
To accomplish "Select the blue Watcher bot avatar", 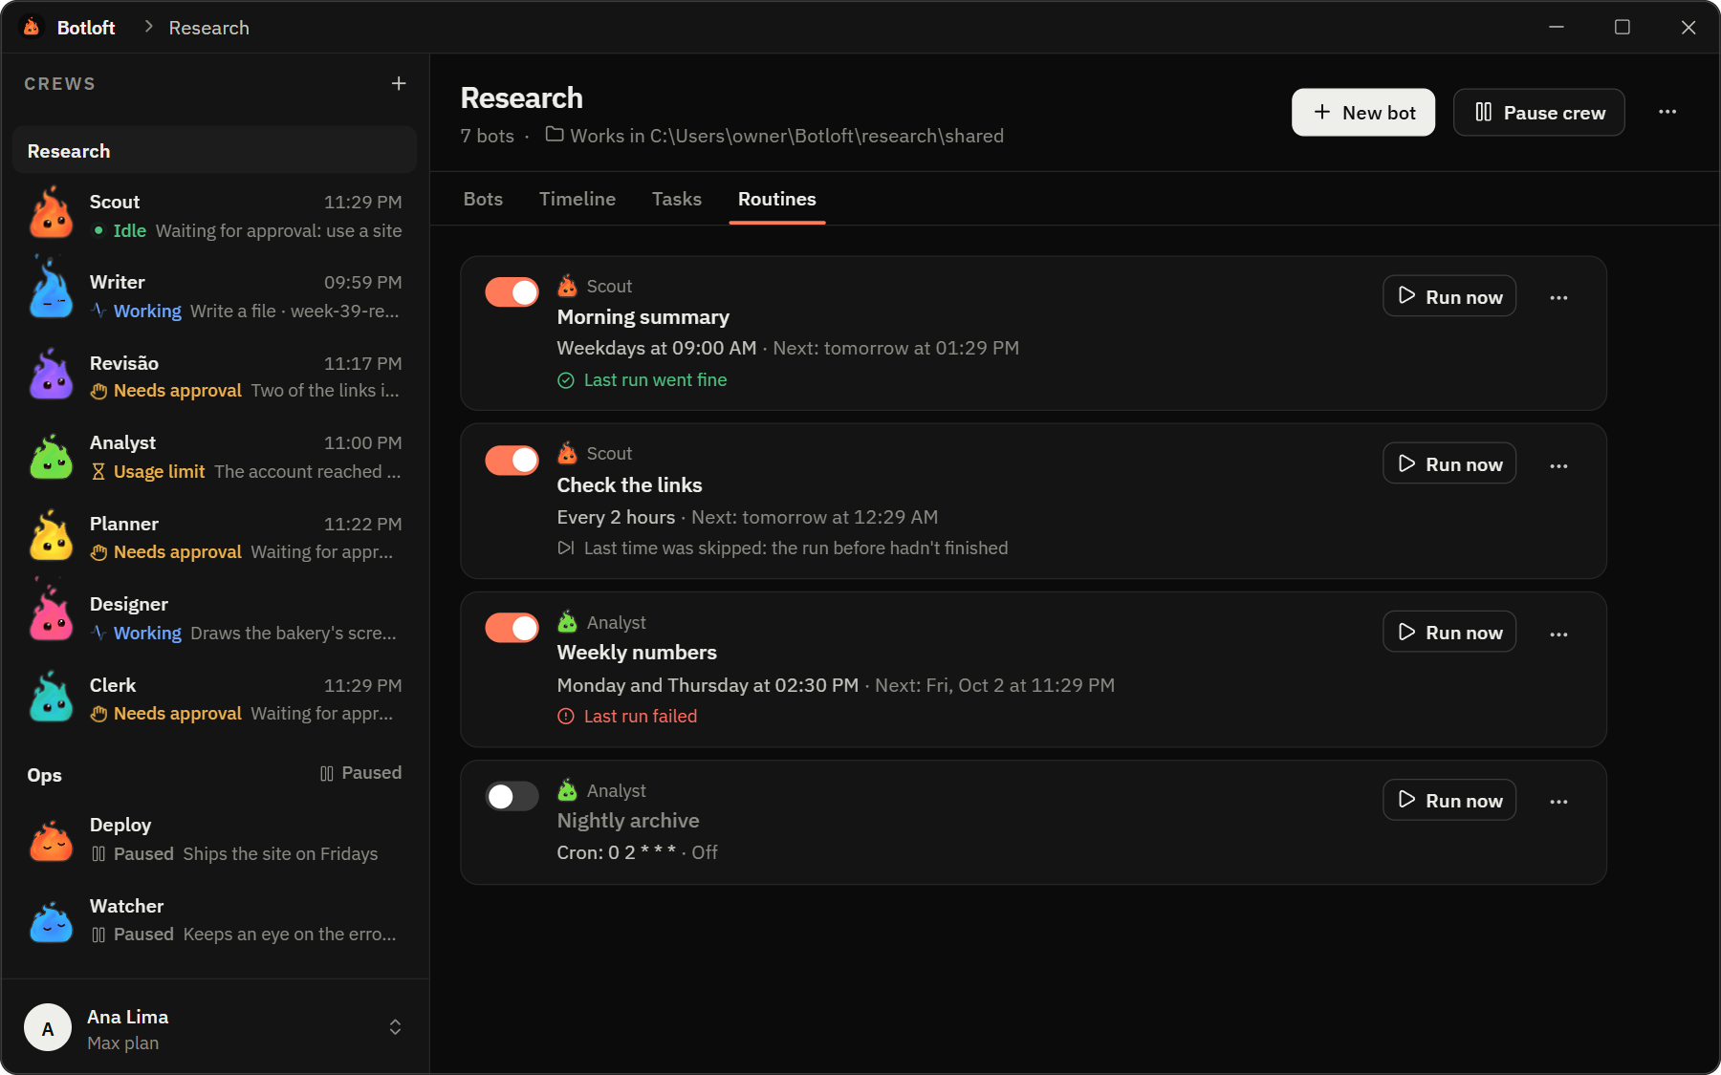I will (x=52, y=921).
